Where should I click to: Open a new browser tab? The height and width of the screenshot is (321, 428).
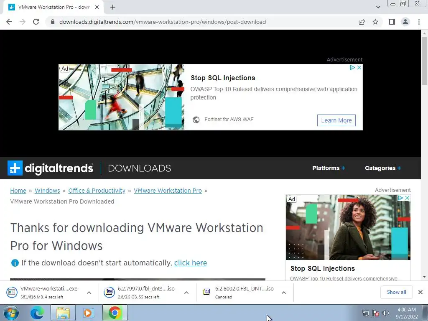113,7
